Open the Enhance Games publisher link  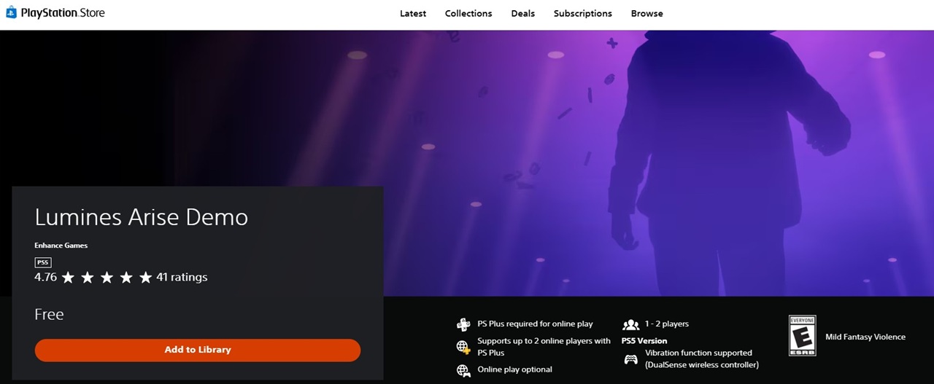tap(61, 246)
